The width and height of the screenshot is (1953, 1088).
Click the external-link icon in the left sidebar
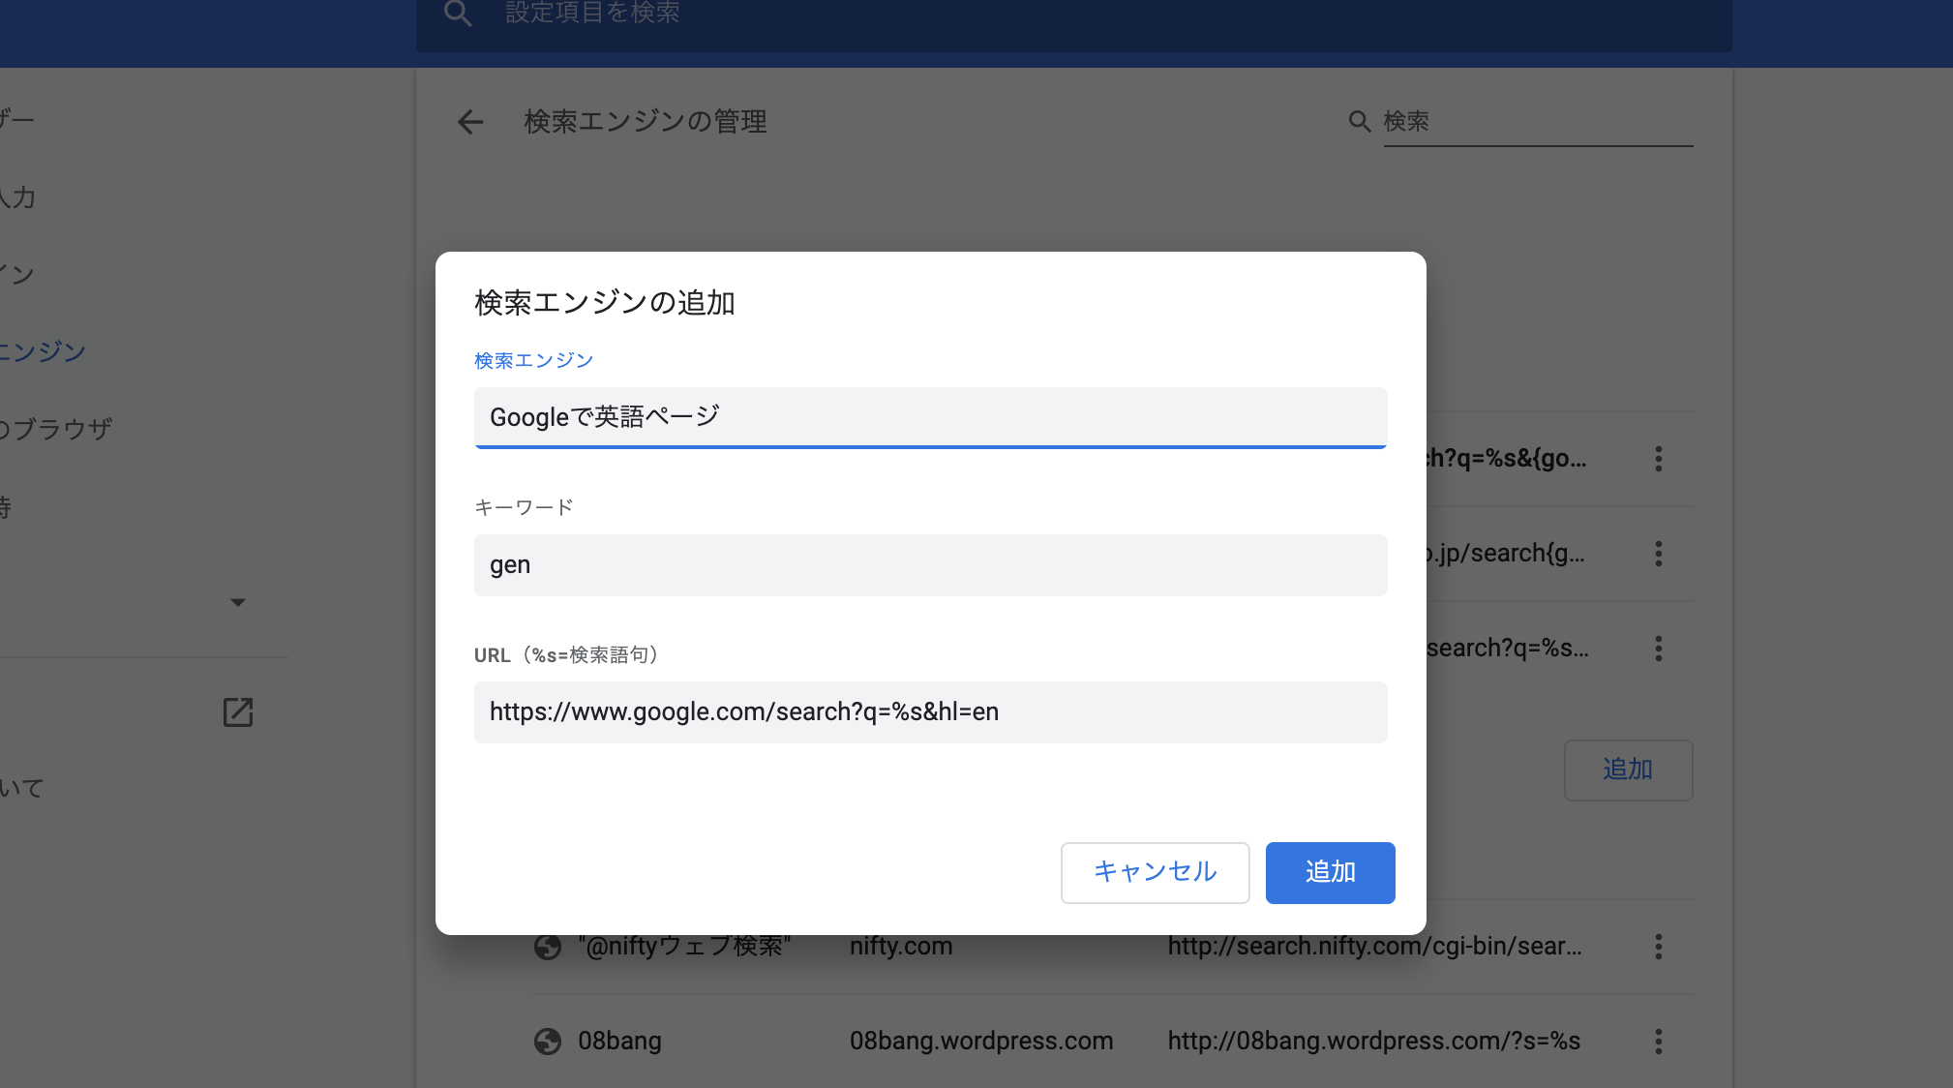(x=238, y=712)
